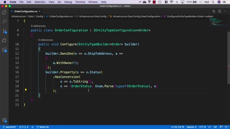Close the OrderConfiguration.cs tab
230x129 pixels.
tap(40, 11)
